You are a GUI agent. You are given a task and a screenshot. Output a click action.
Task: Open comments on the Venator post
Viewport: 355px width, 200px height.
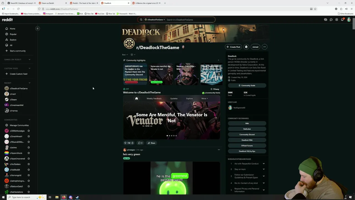click(140, 143)
